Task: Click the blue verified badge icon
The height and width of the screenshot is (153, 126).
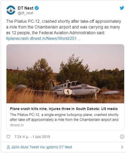Action: (37, 8)
